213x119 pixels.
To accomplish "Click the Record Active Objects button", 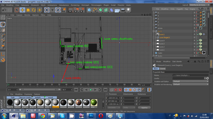I will (x=116, y=90).
